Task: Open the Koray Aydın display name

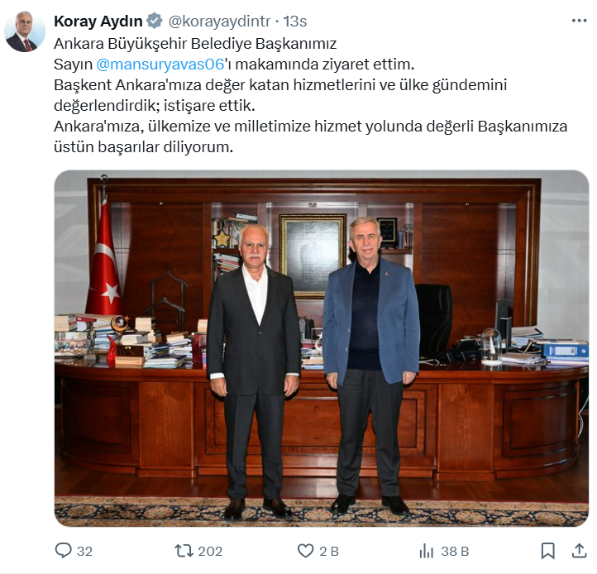Action: [x=98, y=22]
